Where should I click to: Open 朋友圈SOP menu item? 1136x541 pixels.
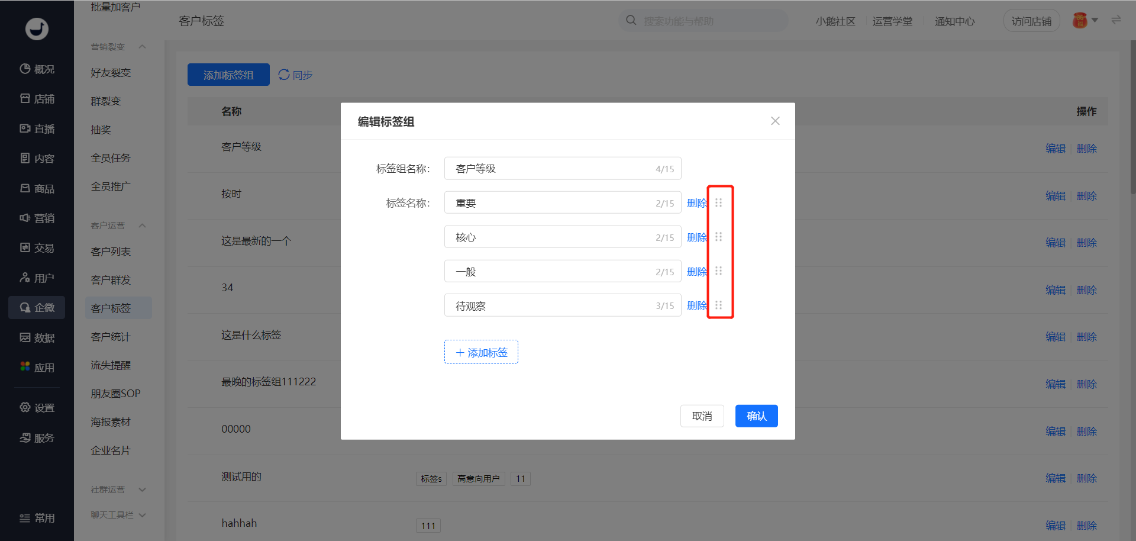[x=115, y=394]
